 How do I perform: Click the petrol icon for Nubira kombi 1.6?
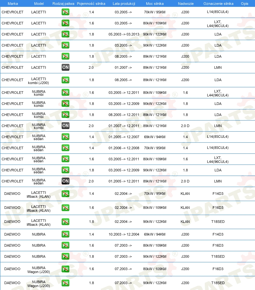click(66, 93)
